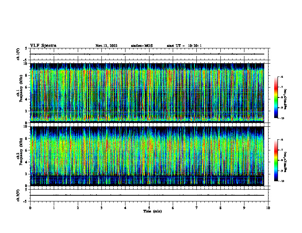The height and width of the screenshot is (233, 302).
Task: Click time axis tick label "0"
Action: [x=30, y=208]
